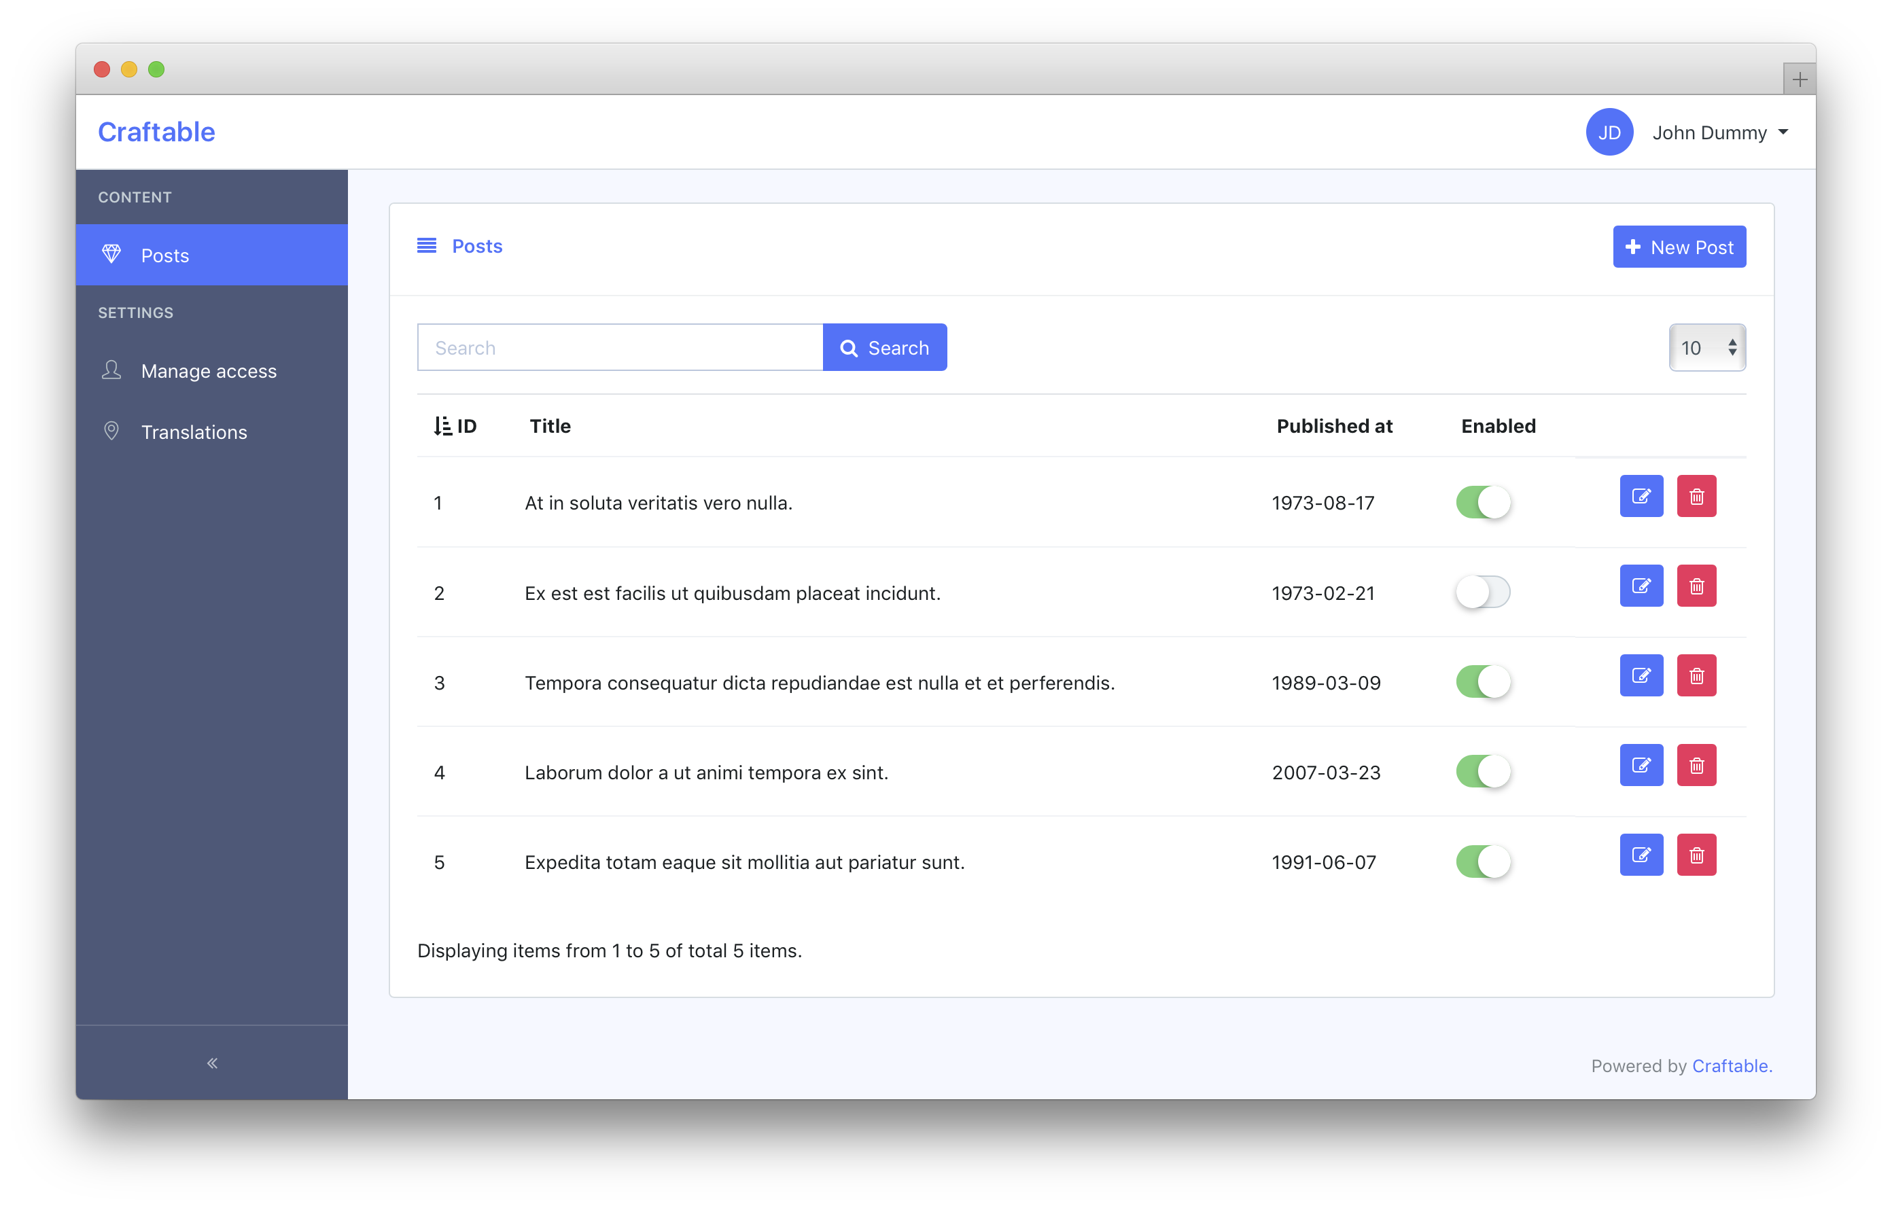The image size is (1892, 1208).
Task: Open the items-per-page dropdown
Action: 1706,347
